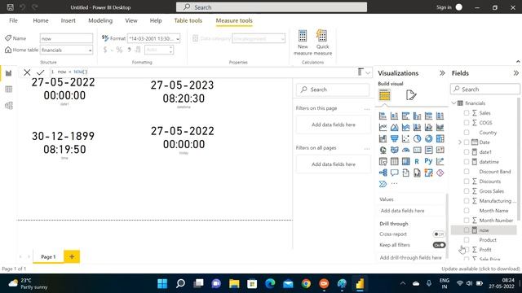Select the Q&A visual
Screen dimensions: 522x293
pos(394,173)
